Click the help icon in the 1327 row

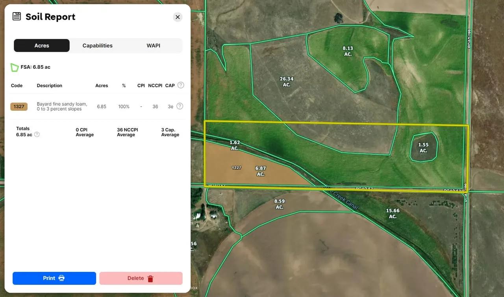click(x=180, y=106)
